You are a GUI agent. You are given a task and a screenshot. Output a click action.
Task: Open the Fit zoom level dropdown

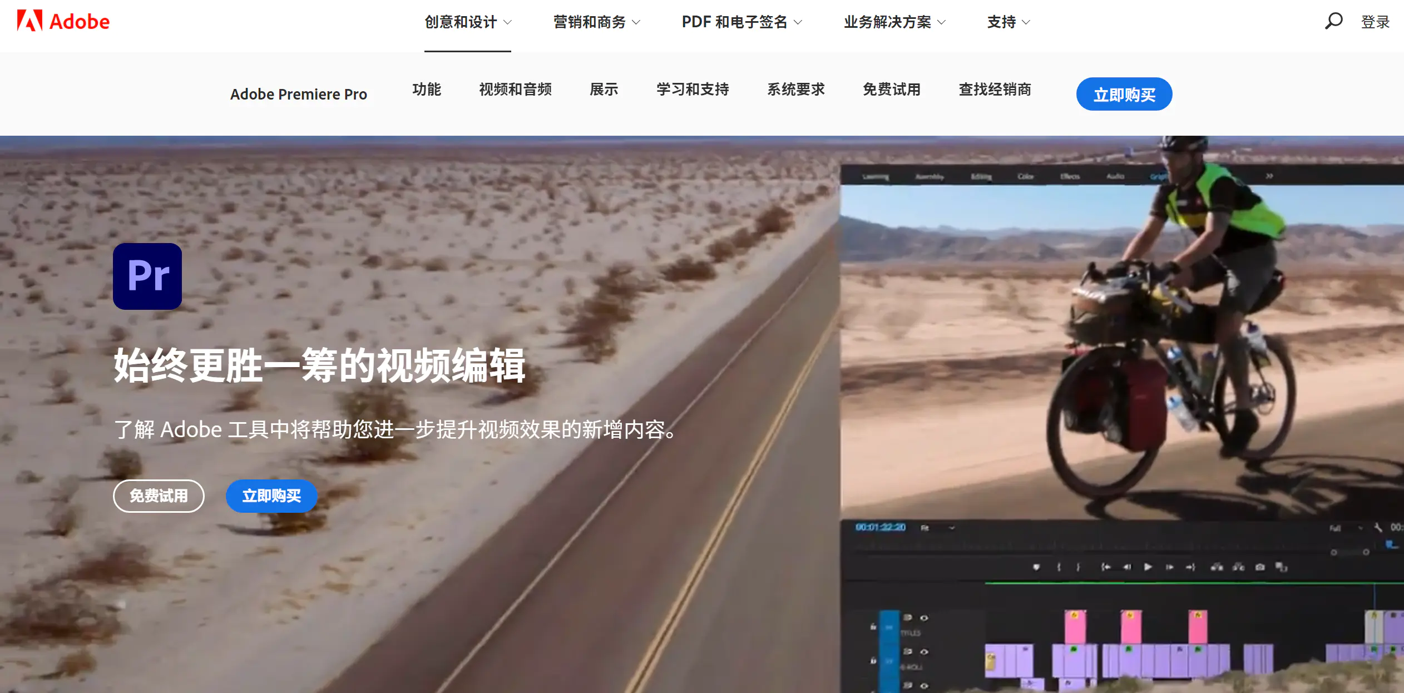click(938, 527)
